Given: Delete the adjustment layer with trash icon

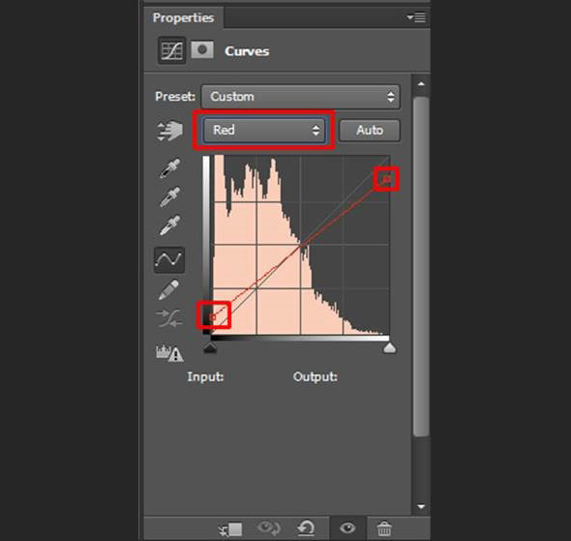Looking at the screenshot, I should click(384, 528).
